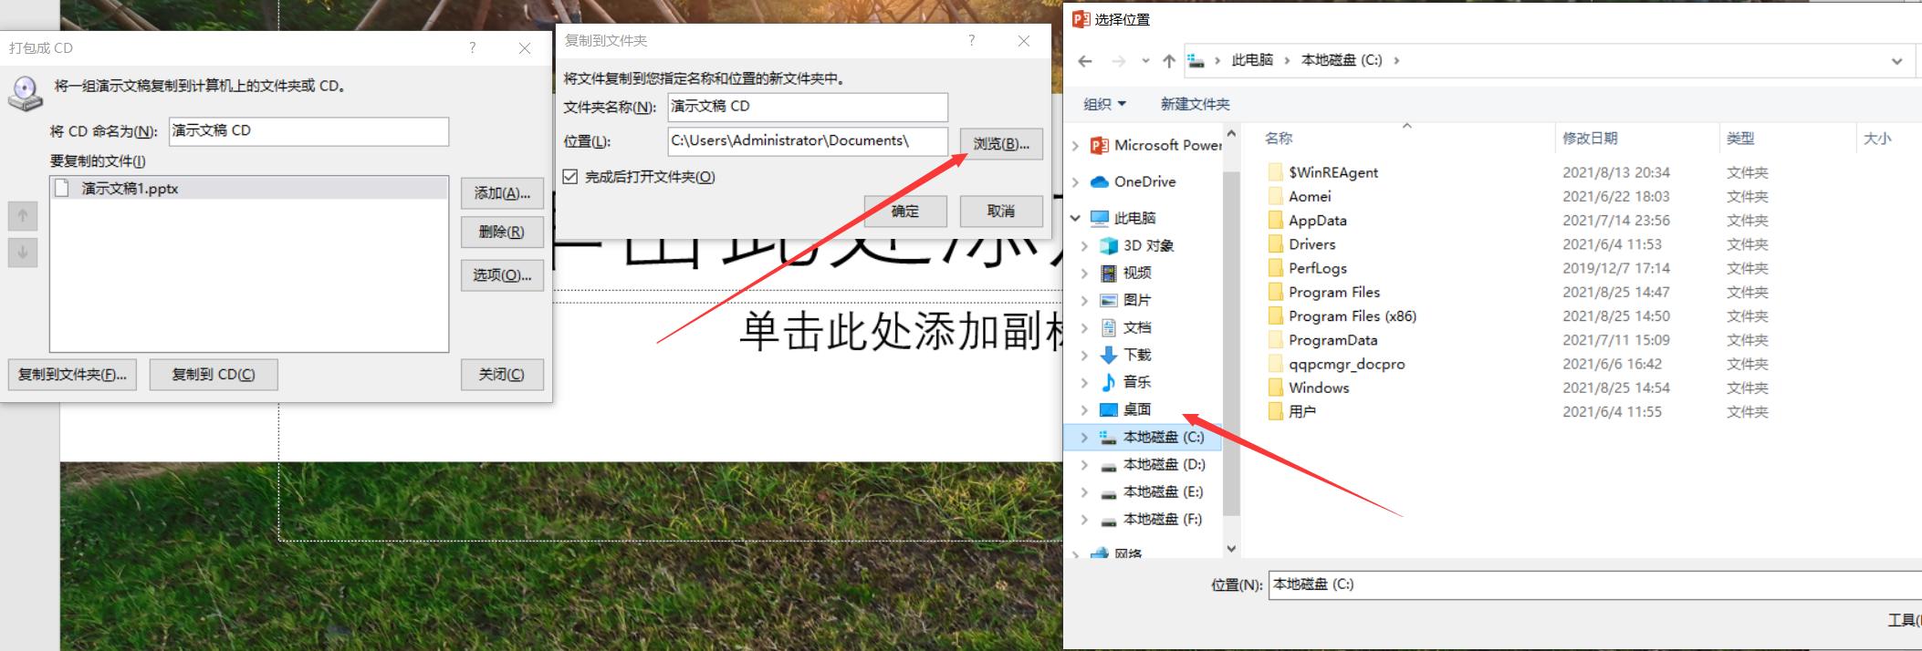1922x651 pixels.
Task: Click 本地磁盘 (C:) in the address breadcrumb
Action: tap(1342, 60)
